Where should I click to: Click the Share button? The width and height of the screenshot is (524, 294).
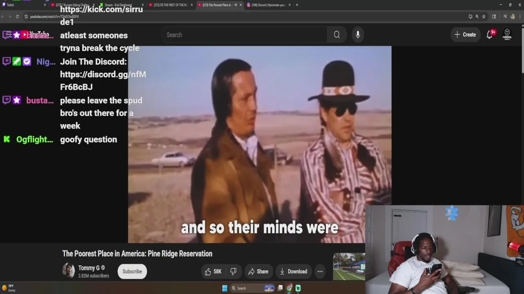pyautogui.click(x=258, y=272)
